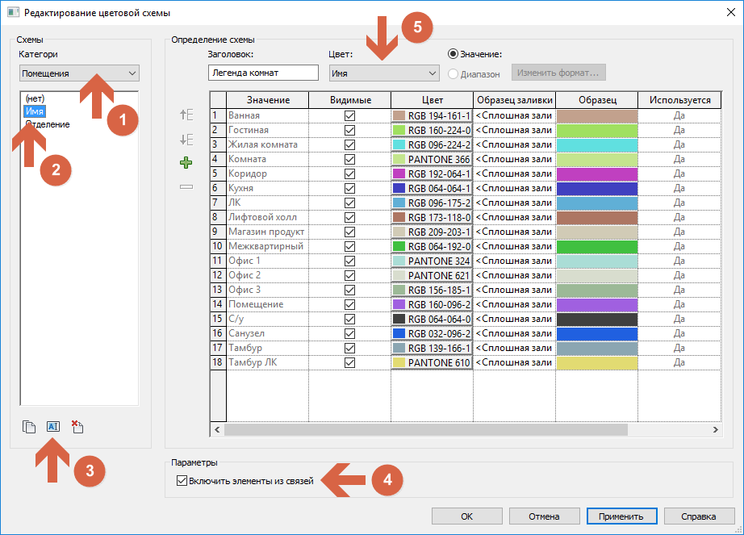Toggle Включить элементы из связей checkbox

(x=182, y=480)
